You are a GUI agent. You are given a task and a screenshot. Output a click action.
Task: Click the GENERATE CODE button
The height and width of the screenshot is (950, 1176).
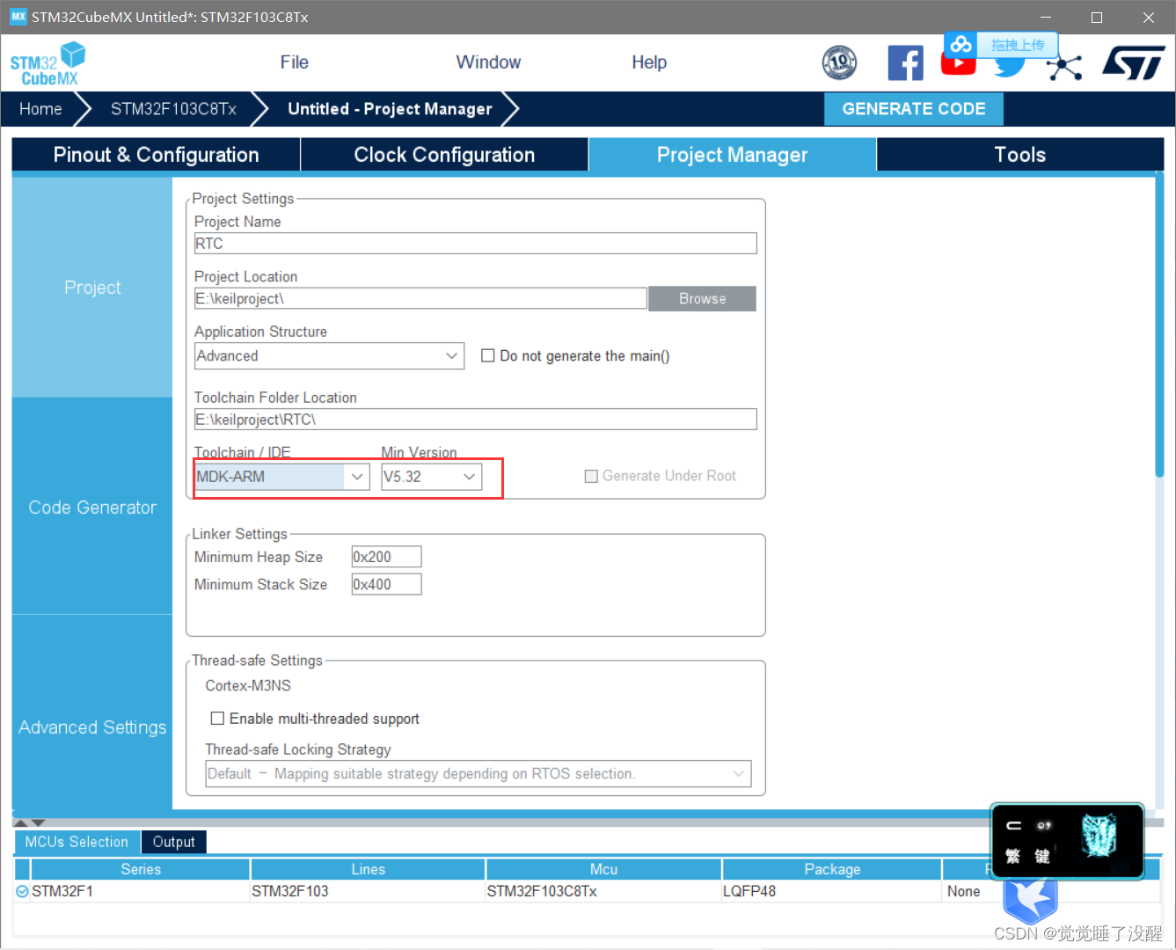914,109
